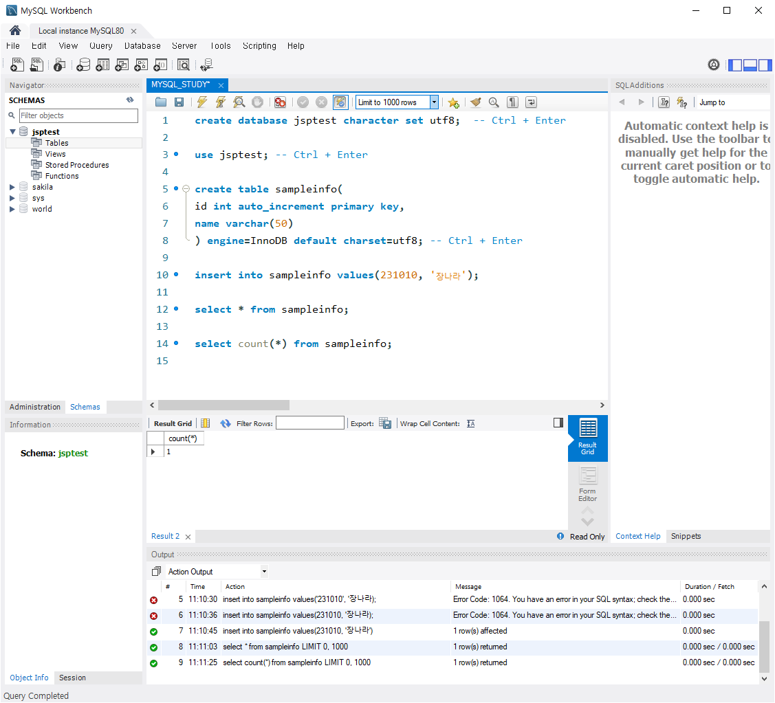Toggle wrap cell content
The width and height of the screenshot is (775, 703).
tap(470, 423)
